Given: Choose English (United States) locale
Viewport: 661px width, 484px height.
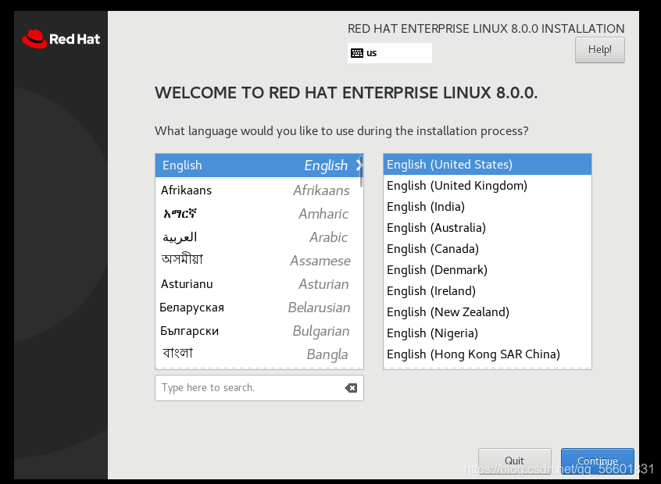Looking at the screenshot, I should pos(488,164).
